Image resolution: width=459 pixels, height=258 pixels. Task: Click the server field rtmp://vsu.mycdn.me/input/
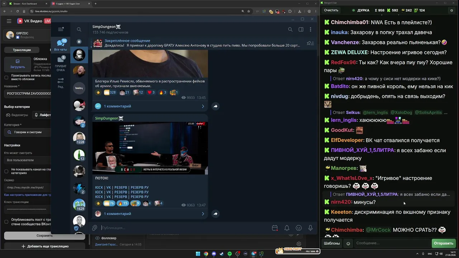(28, 187)
